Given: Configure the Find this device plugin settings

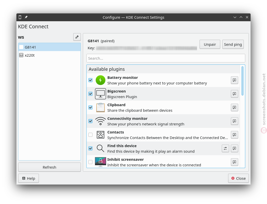Looking at the screenshot, I should [226, 148].
